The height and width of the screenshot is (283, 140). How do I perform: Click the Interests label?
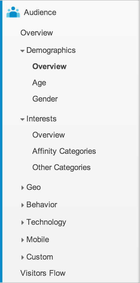[x=42, y=119]
